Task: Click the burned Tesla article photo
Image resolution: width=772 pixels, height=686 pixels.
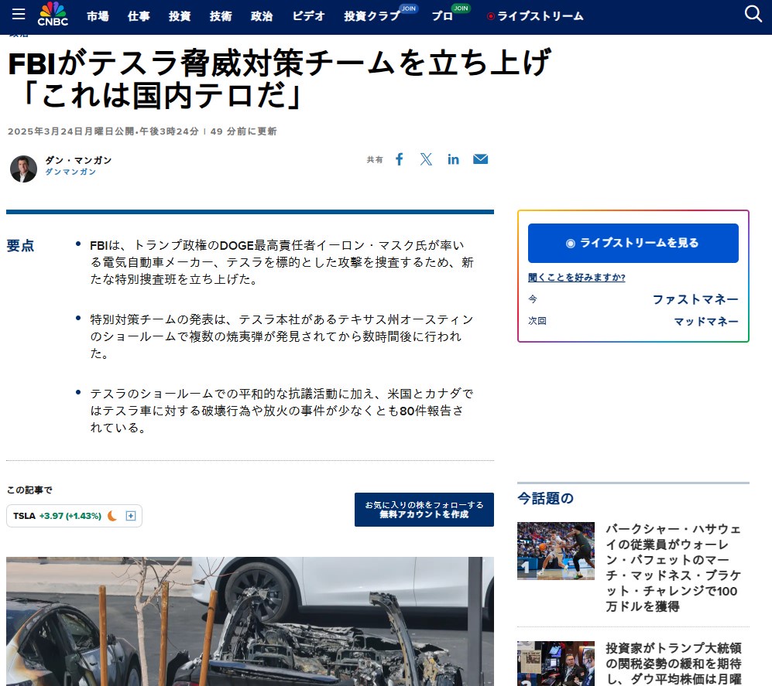Action: 250,622
